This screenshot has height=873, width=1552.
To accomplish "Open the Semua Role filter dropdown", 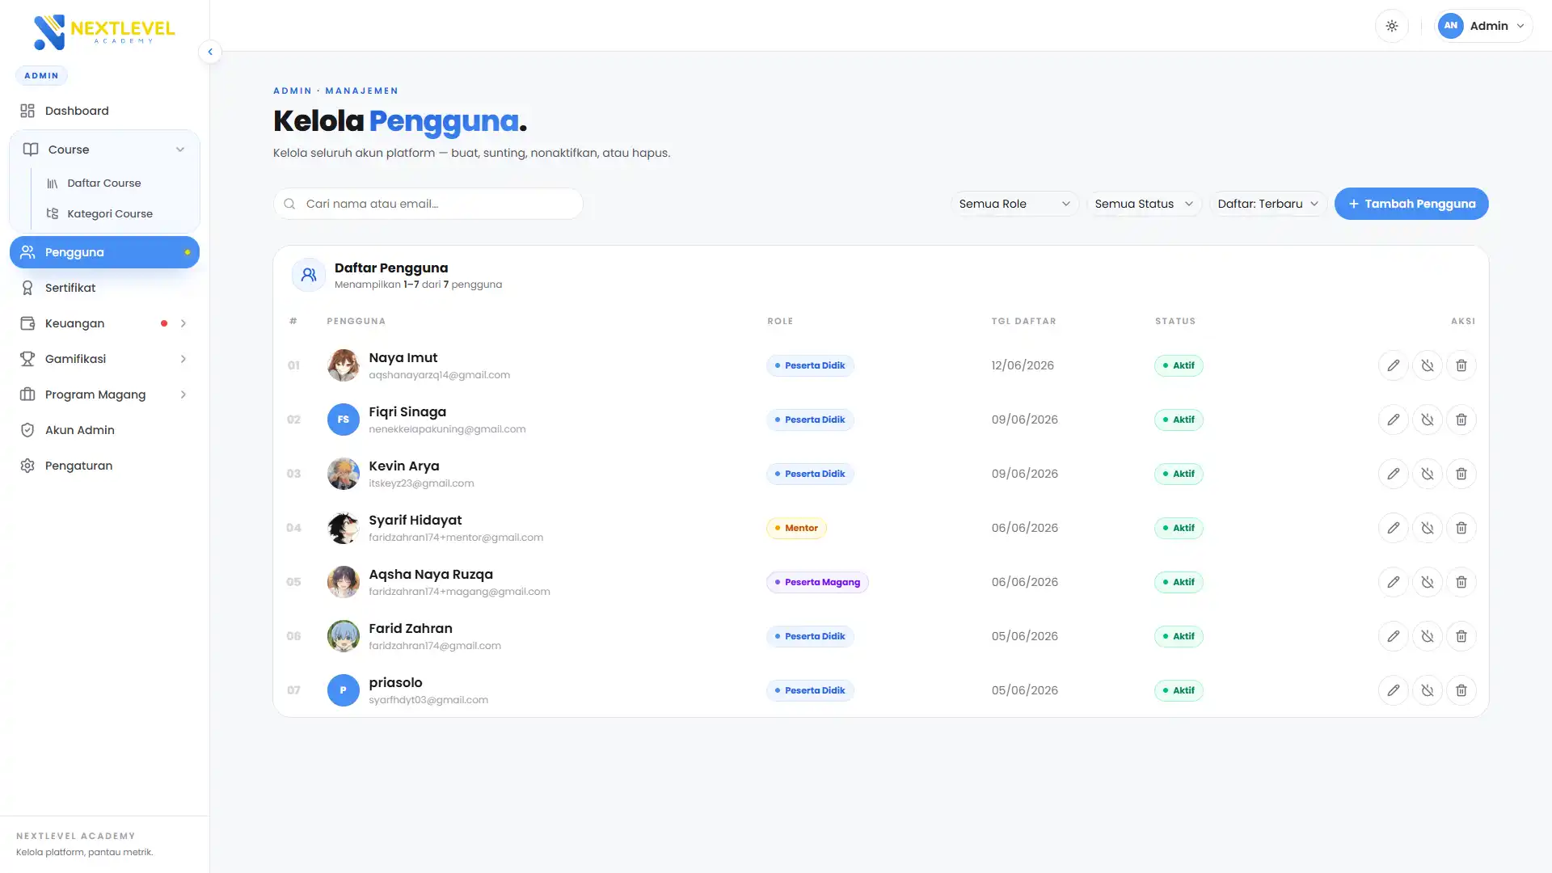I will [1014, 204].
